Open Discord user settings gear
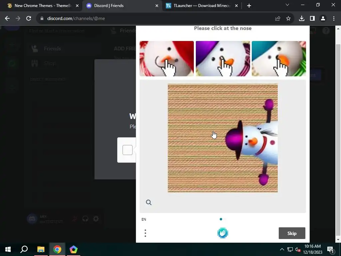The width and height of the screenshot is (341, 256). click(96, 219)
